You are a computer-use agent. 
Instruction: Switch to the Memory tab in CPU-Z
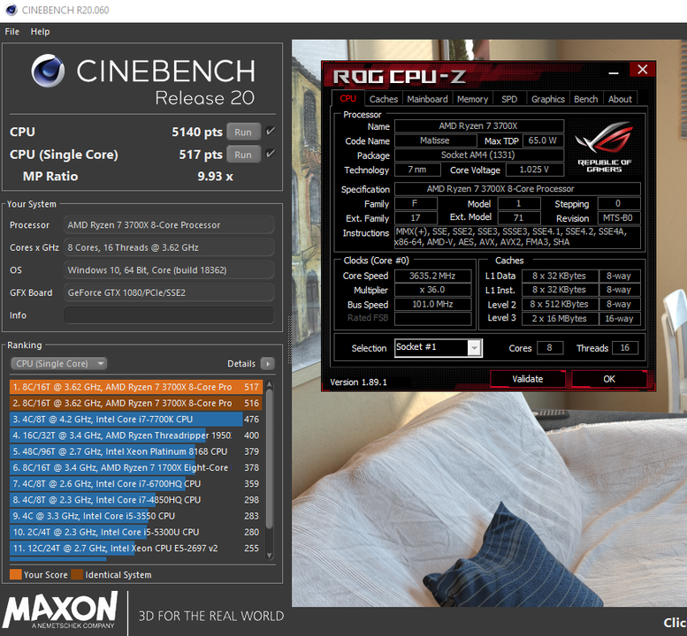coord(472,99)
